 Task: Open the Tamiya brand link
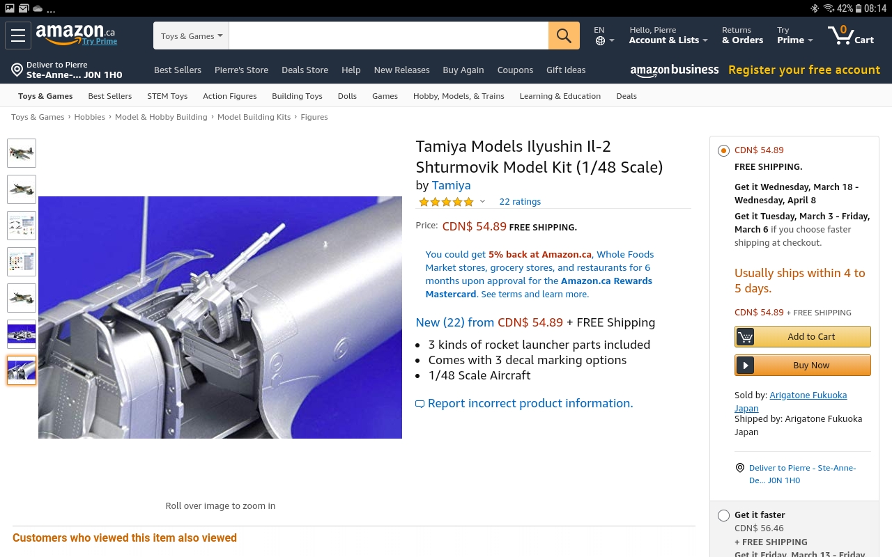(x=451, y=185)
